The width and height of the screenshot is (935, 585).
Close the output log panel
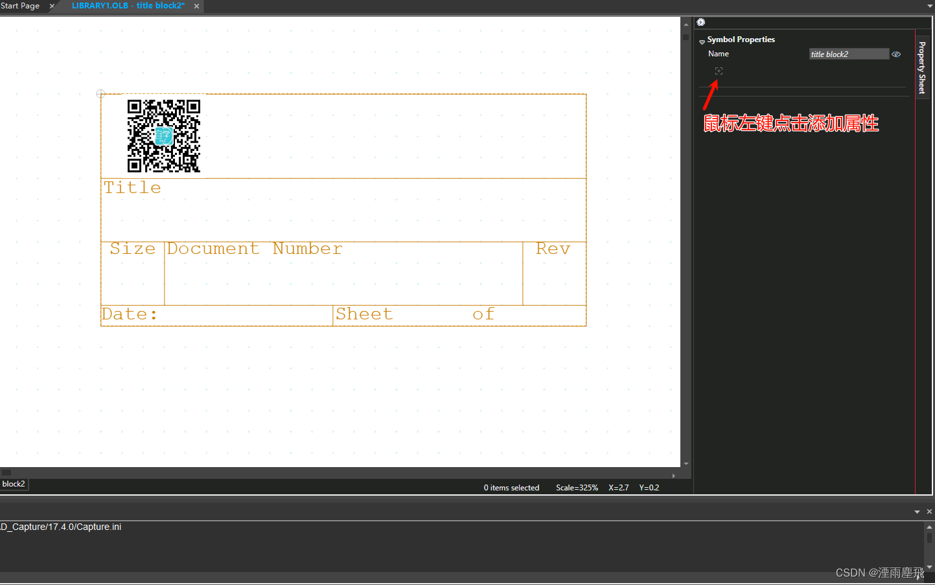pos(929,512)
